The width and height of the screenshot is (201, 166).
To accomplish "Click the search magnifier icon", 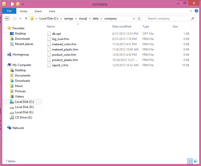I will pyautogui.click(x=192, y=19).
